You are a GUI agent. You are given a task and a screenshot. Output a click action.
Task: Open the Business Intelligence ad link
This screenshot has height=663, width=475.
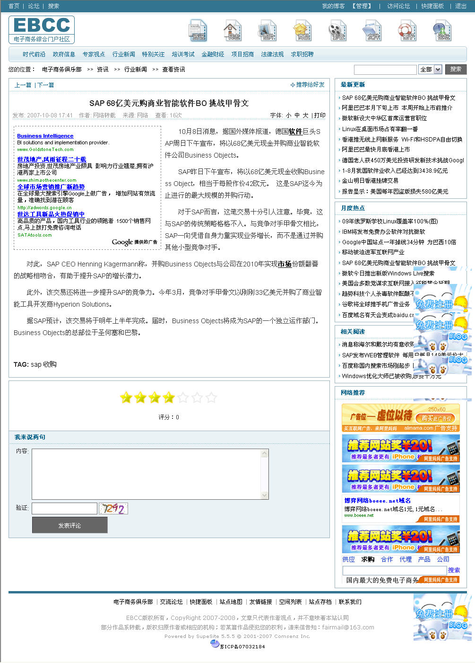tap(45, 136)
